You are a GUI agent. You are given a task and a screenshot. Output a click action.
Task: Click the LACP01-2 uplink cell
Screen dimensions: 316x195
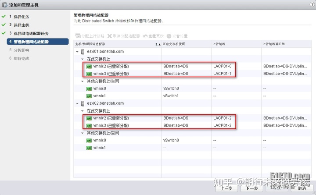coord(223,118)
